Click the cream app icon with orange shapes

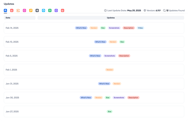[18, 10]
